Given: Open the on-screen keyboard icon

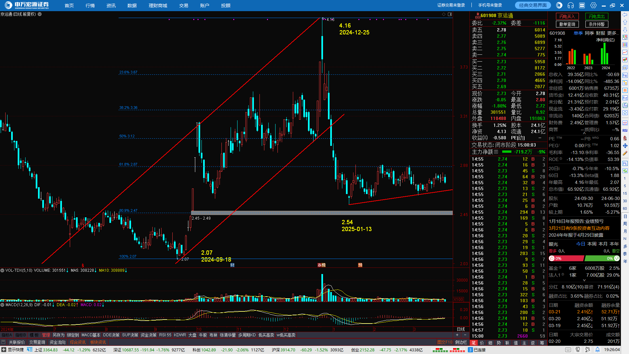Looking at the screenshot, I should coord(568,350).
